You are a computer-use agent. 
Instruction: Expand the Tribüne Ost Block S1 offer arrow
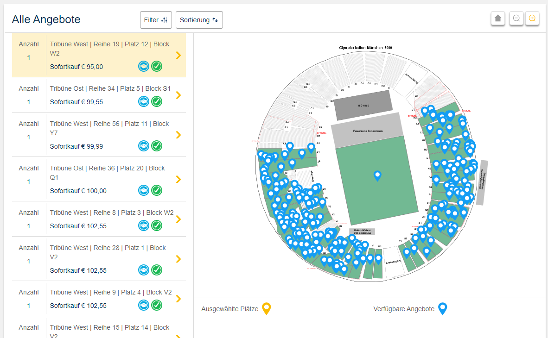178,95
